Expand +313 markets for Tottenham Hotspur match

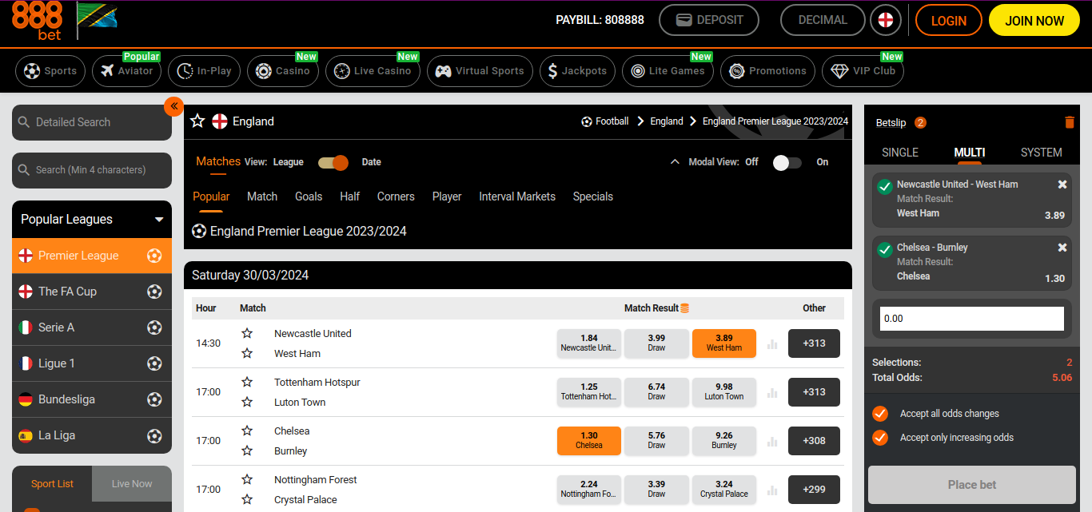point(814,392)
